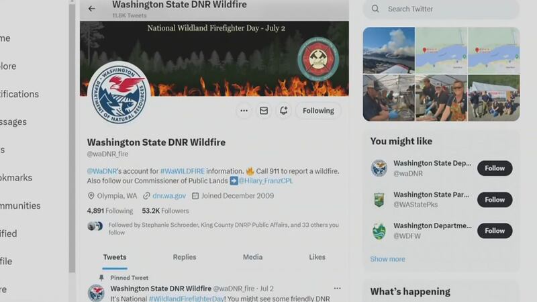This screenshot has width=537, height=302.
Task: Toggle the Following button on the profile
Action: [x=318, y=111]
